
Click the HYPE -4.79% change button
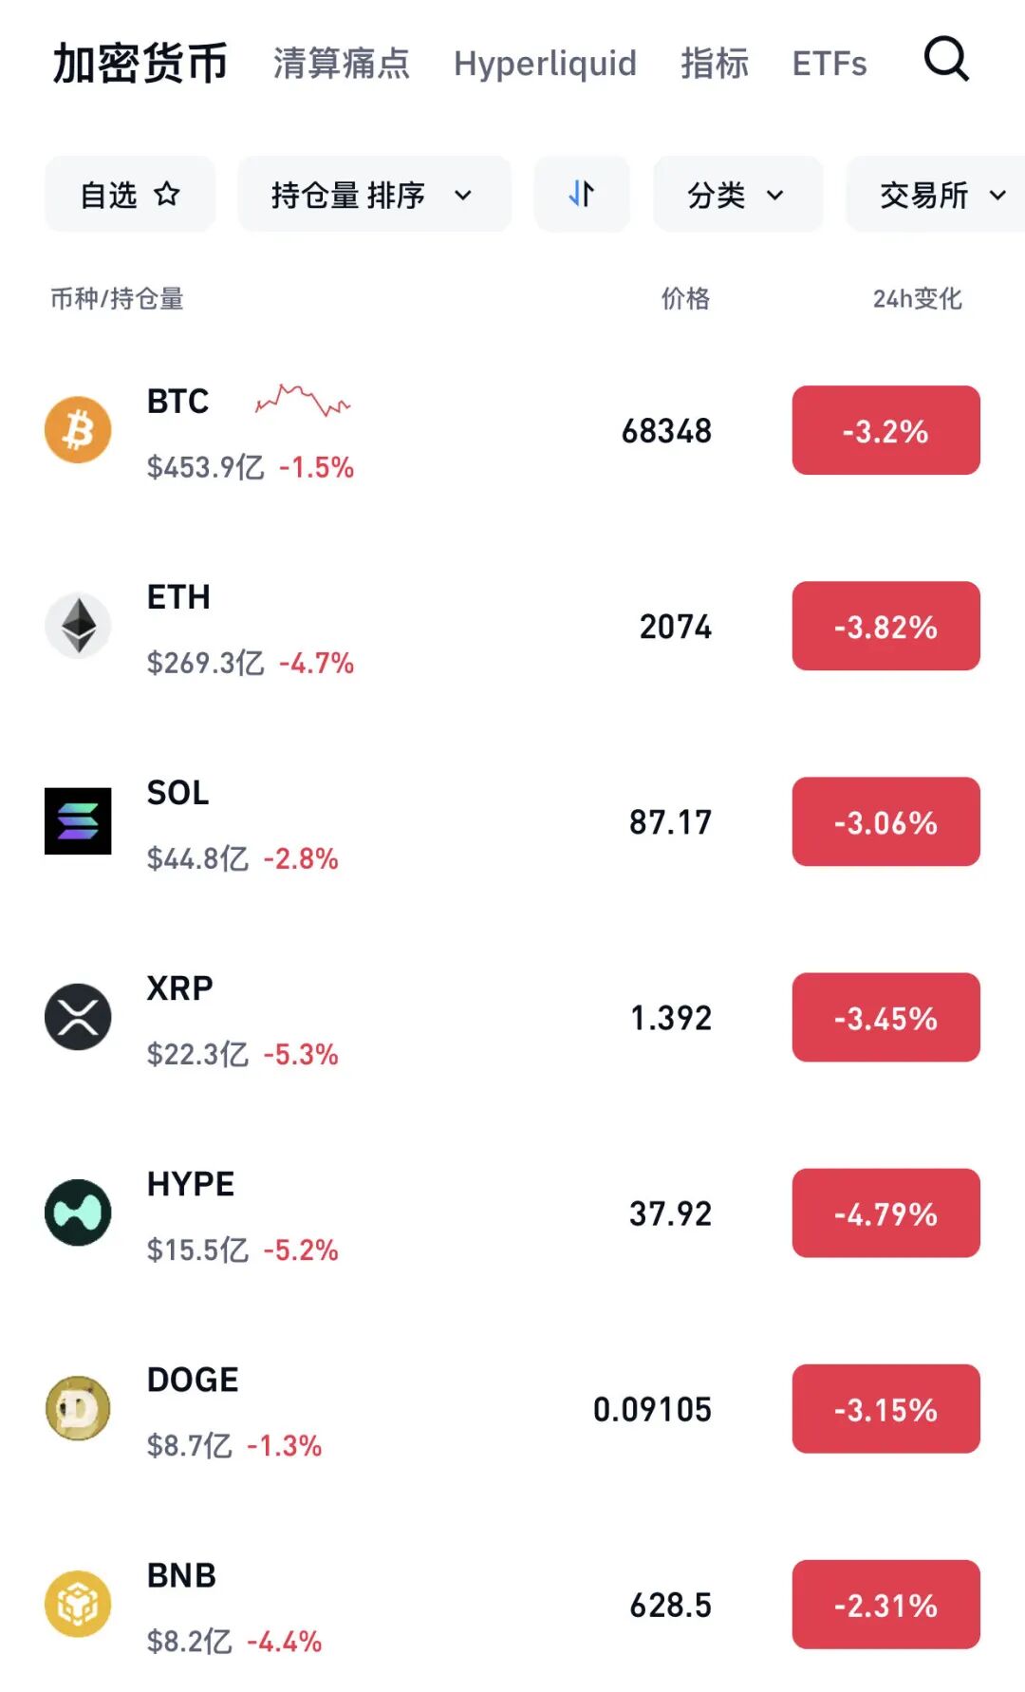(x=885, y=1213)
